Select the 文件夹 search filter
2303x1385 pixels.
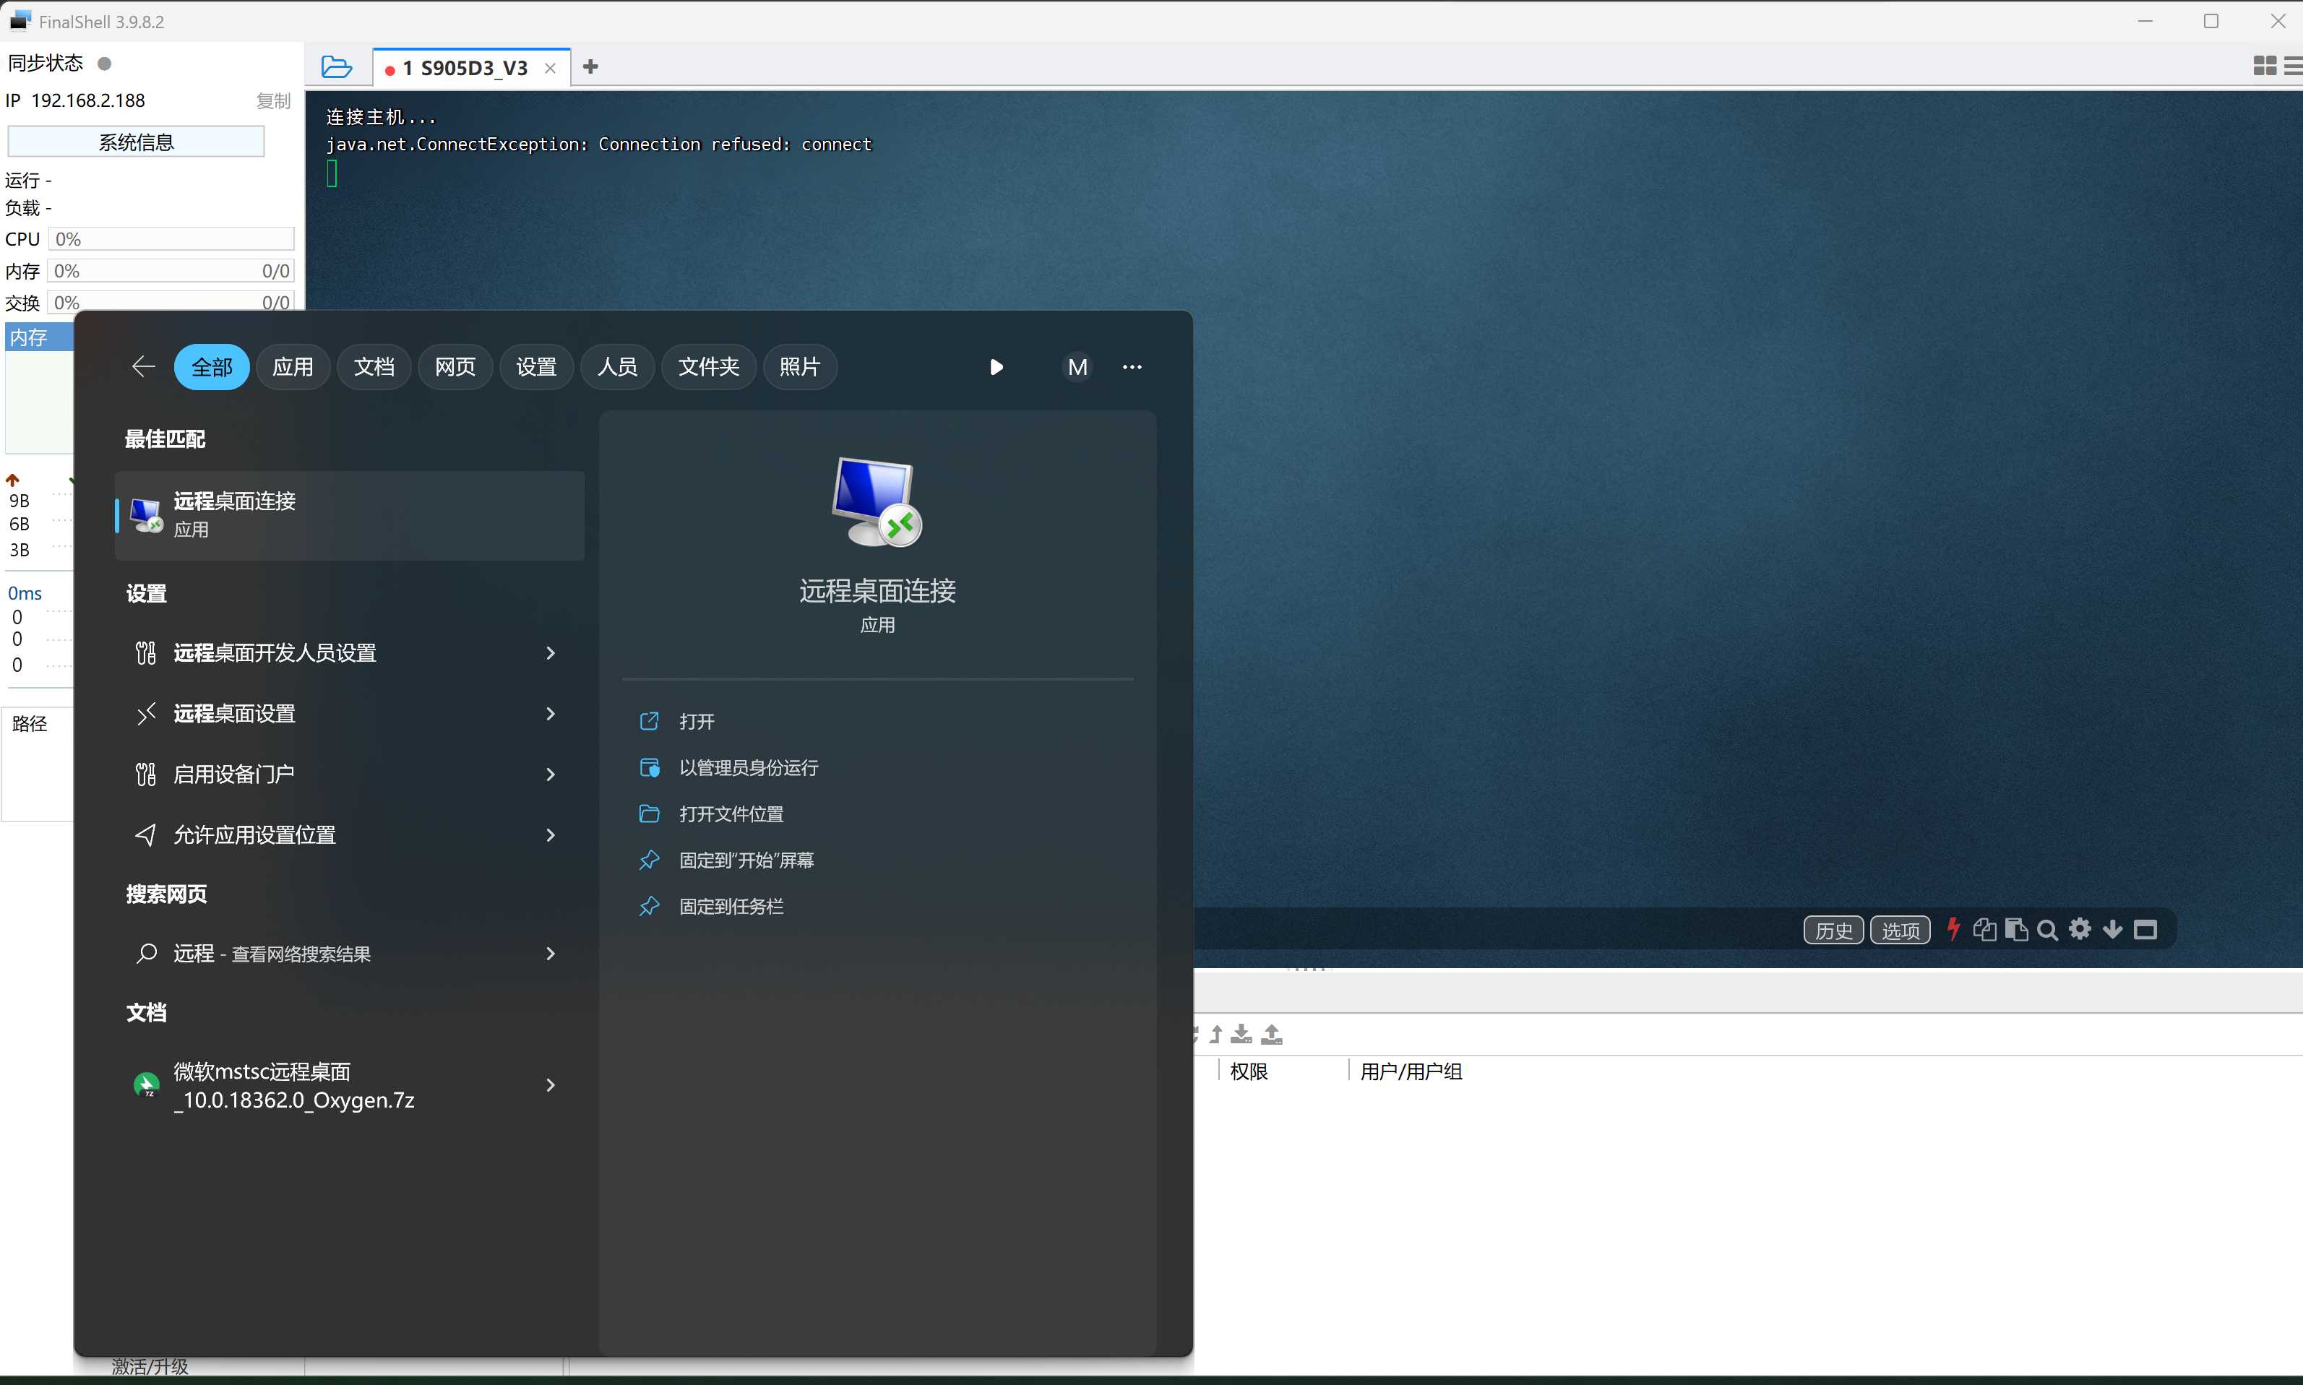710,367
